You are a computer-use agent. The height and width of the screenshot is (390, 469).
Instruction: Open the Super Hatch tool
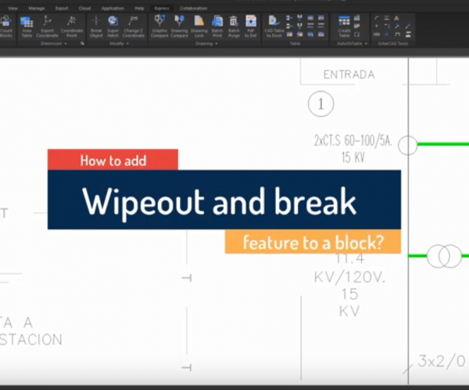pos(113,27)
